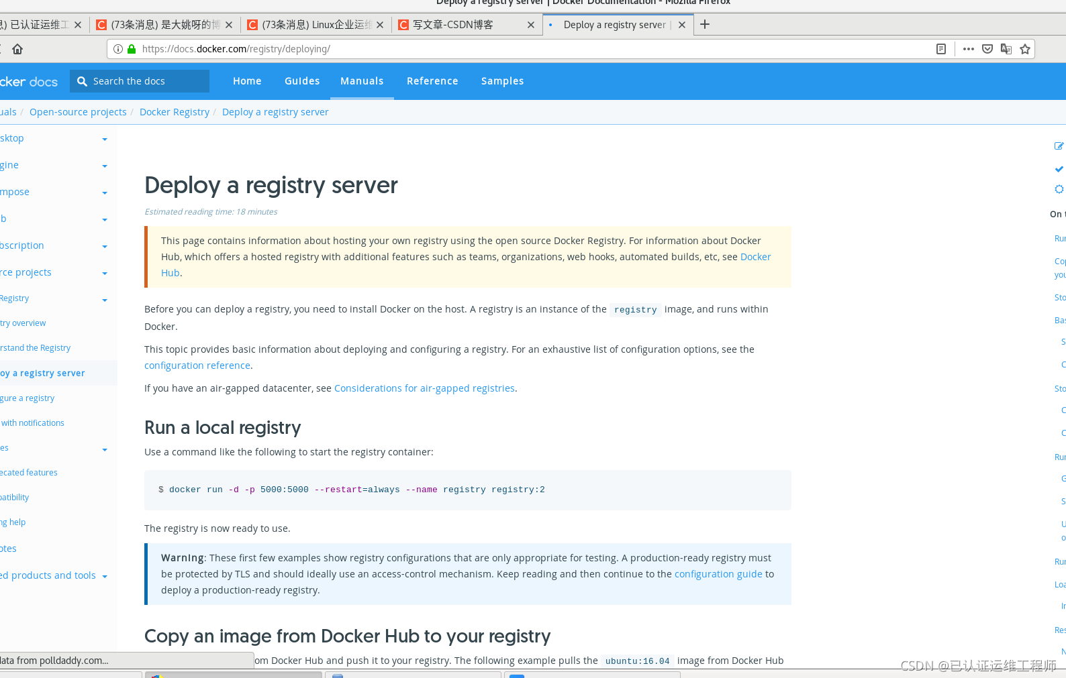Expand the 'products and tools' sidebar arrow
The image size is (1066, 678).
pyautogui.click(x=105, y=577)
